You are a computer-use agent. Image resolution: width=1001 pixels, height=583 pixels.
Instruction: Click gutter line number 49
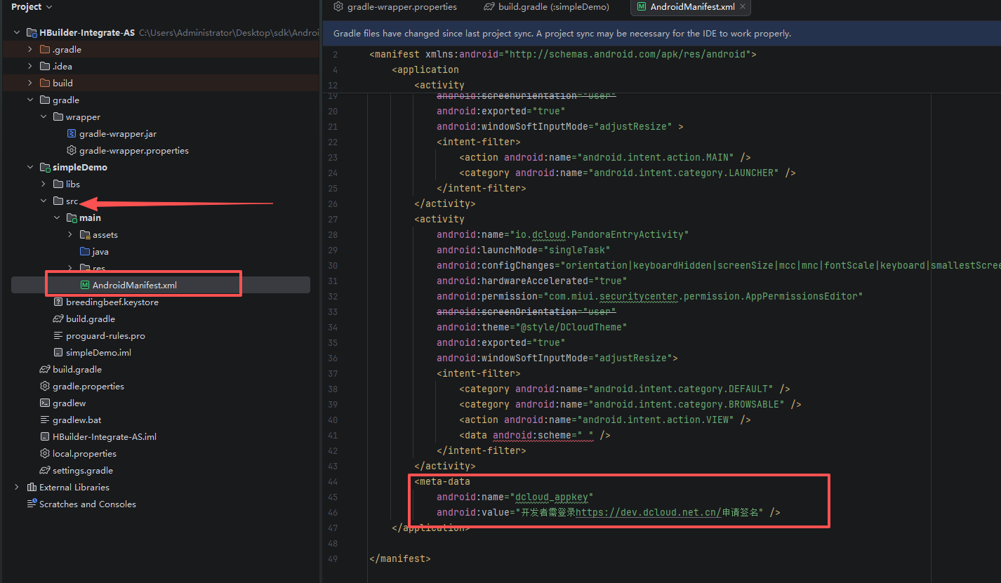333,559
